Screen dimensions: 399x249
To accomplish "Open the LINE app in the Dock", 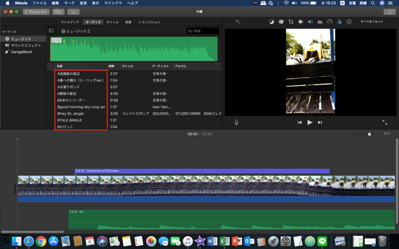I will 322,241.
